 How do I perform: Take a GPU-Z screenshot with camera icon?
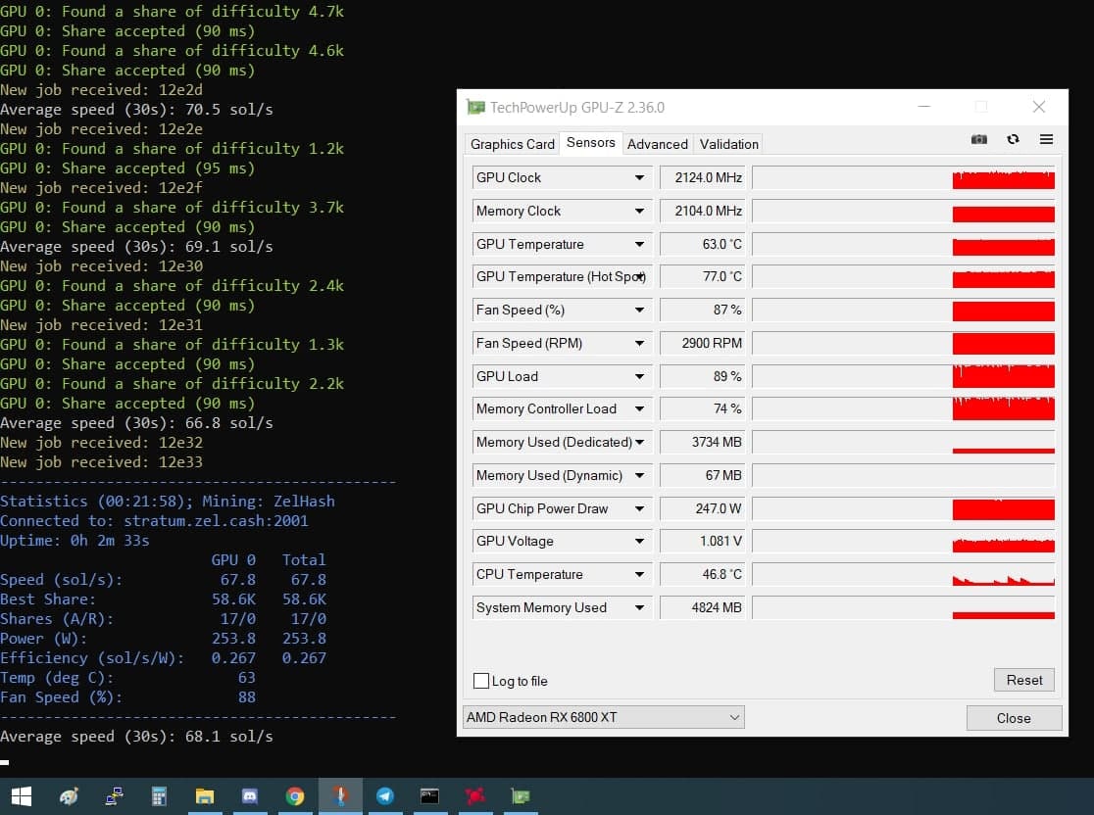coord(979,139)
